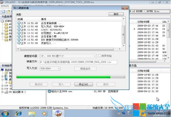The image size is (171, 117).
Task: Click the LBA column header
Action: pyautogui.click(x=164, y=22)
